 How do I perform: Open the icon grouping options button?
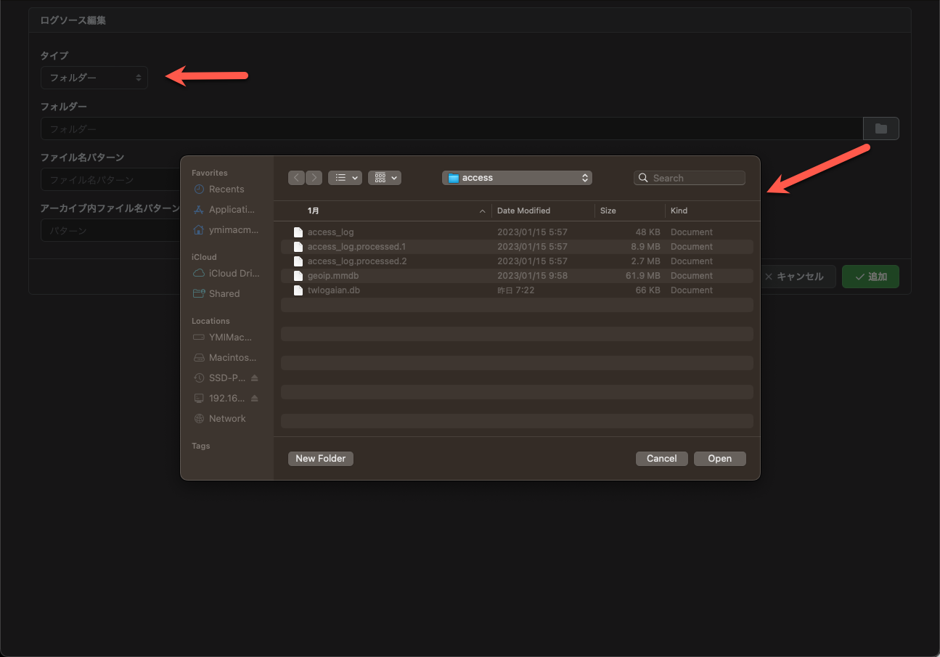tap(385, 178)
